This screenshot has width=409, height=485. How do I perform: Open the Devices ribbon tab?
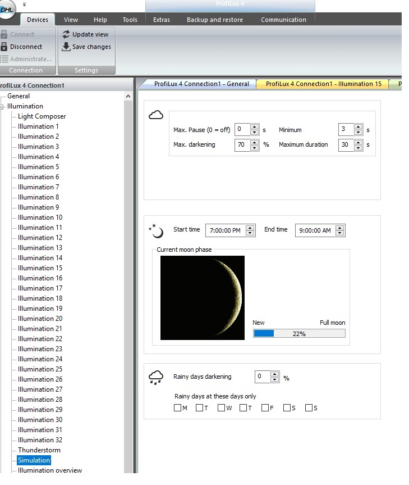38,20
